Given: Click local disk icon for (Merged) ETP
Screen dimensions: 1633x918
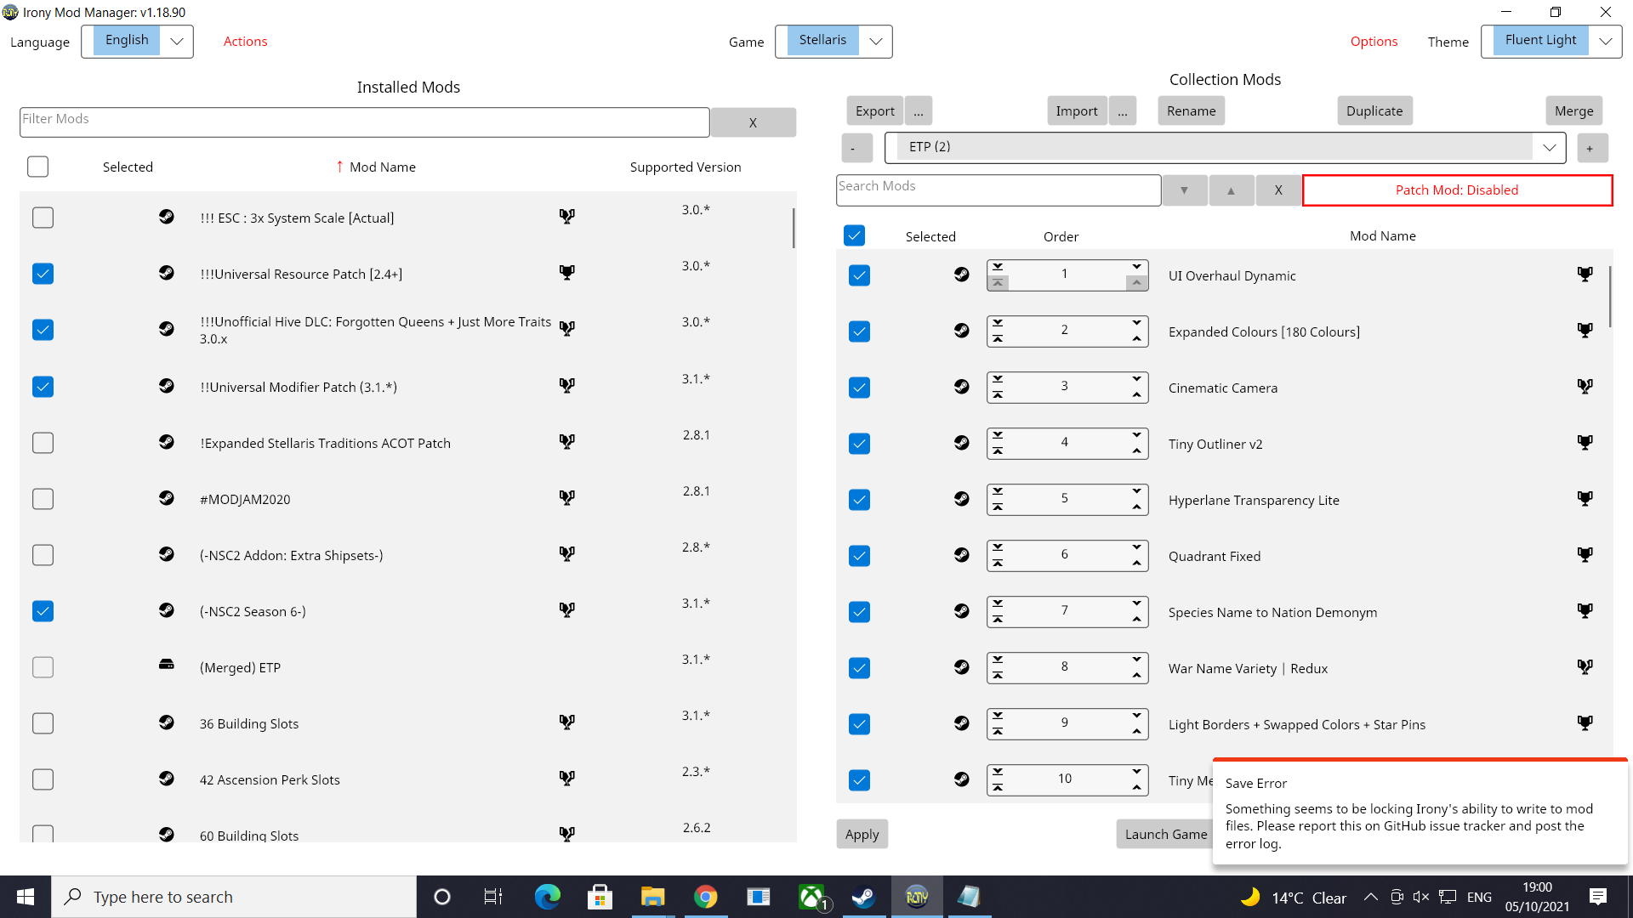Looking at the screenshot, I should tap(167, 665).
